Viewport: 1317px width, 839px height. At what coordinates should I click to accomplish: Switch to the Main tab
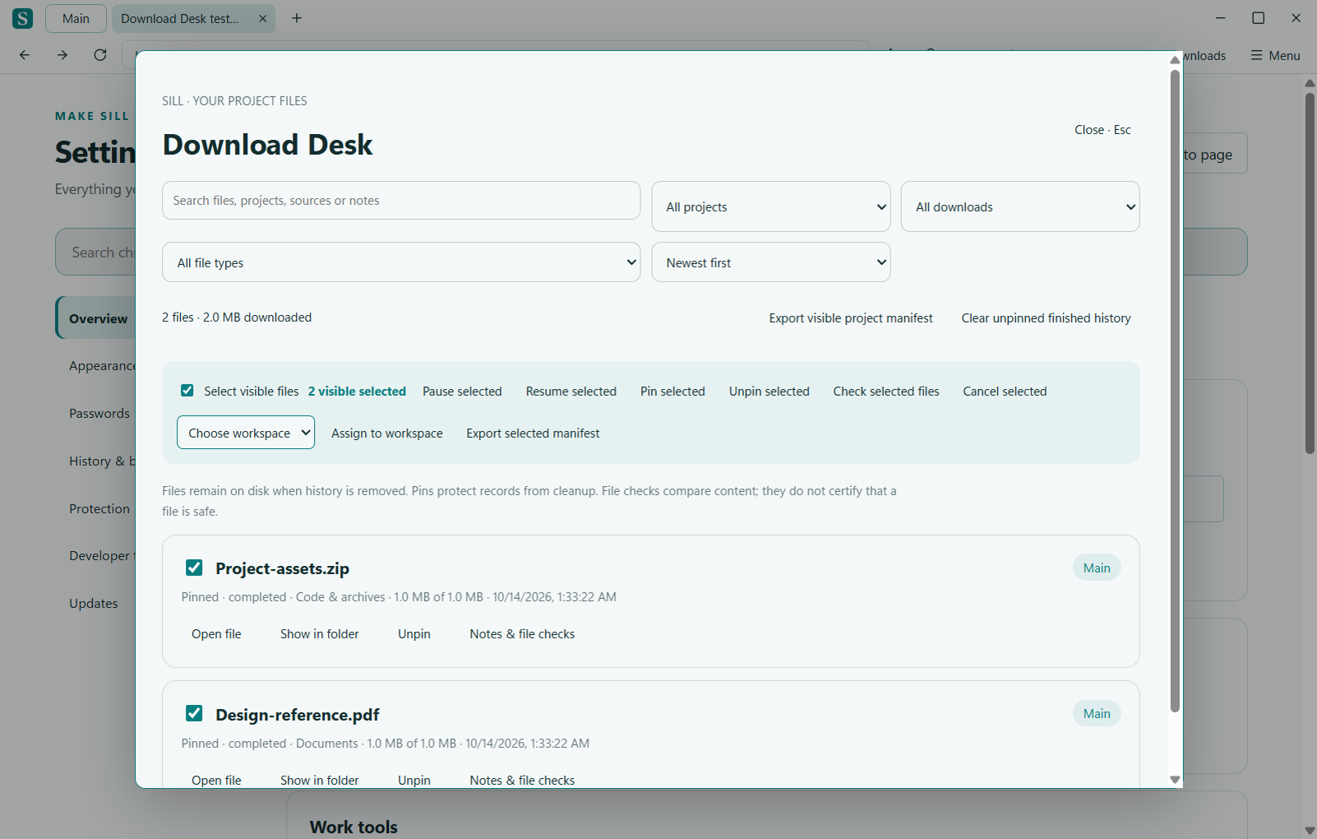76,18
